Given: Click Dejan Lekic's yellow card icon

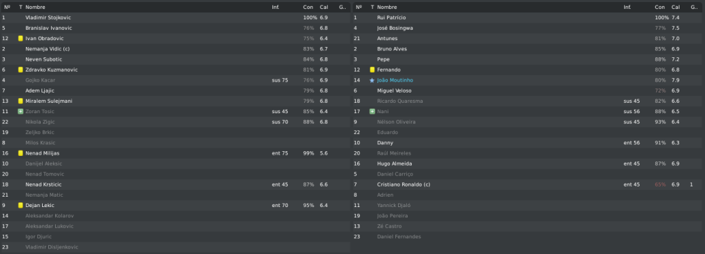Looking at the screenshot, I should [x=20, y=206].
